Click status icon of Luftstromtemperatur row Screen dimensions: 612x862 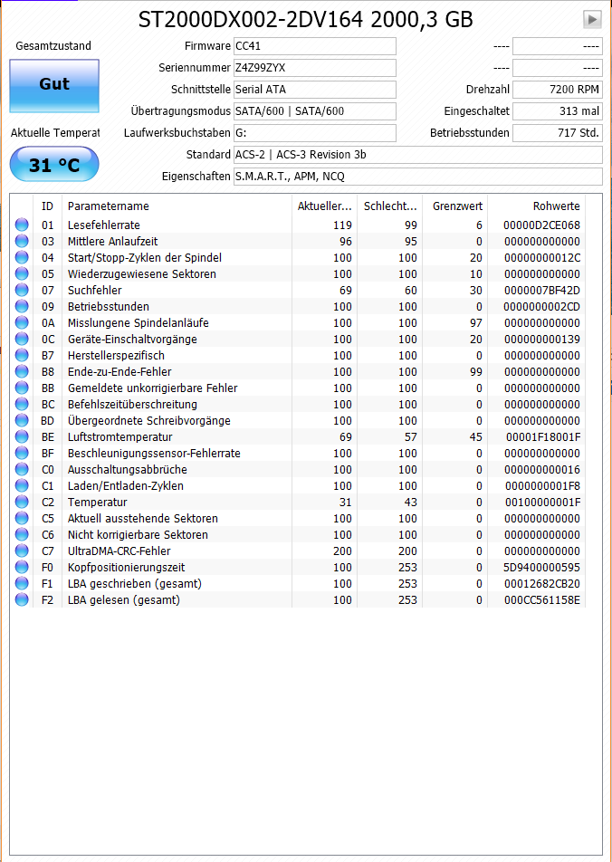click(x=22, y=437)
